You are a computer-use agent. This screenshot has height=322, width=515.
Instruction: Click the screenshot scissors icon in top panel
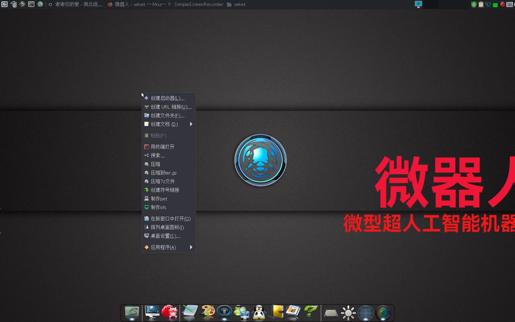click(418, 4)
